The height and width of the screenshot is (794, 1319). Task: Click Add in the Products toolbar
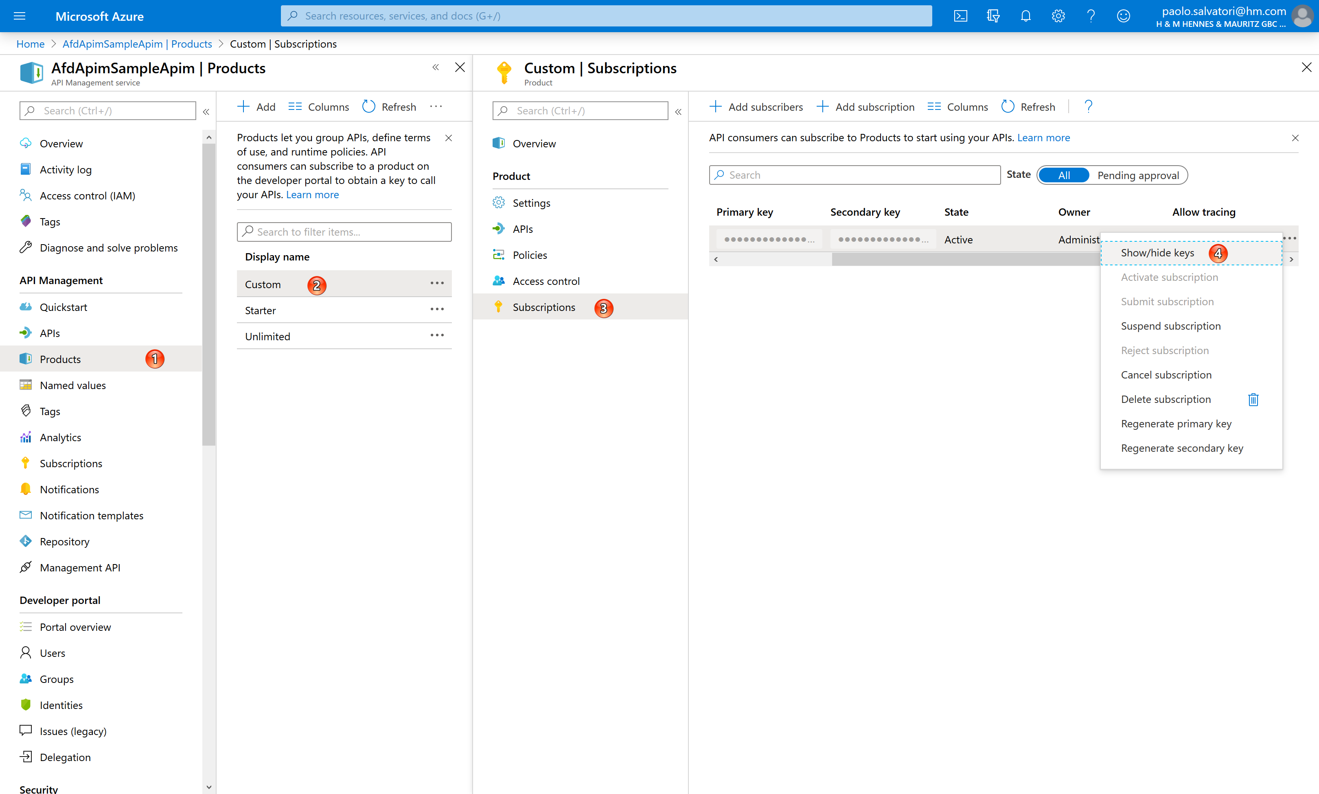[x=256, y=107]
